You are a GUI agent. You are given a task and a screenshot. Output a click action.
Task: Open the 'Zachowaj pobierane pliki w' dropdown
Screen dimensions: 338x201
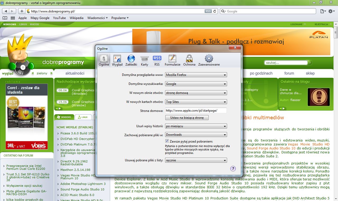[196, 135]
